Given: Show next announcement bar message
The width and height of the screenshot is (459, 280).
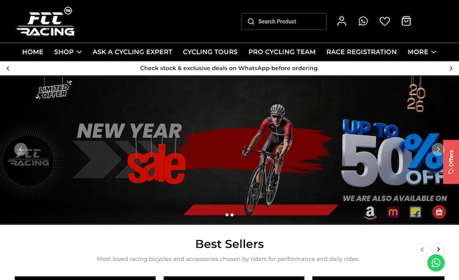Looking at the screenshot, I should 451,68.
